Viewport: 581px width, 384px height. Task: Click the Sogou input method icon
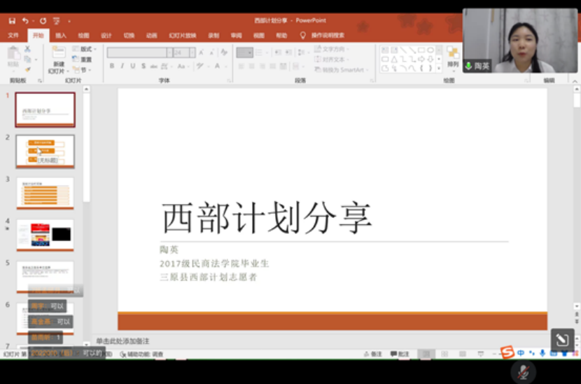click(x=507, y=352)
